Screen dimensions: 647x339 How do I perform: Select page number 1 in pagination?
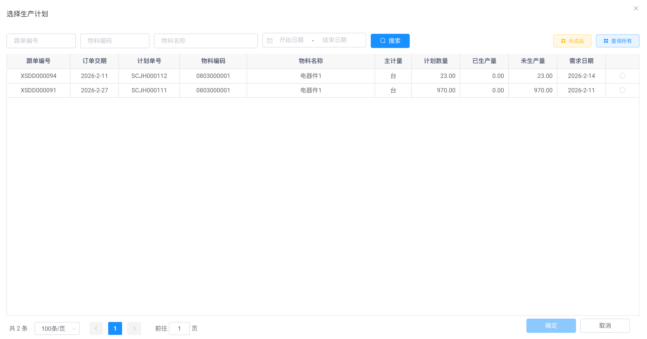coord(115,328)
